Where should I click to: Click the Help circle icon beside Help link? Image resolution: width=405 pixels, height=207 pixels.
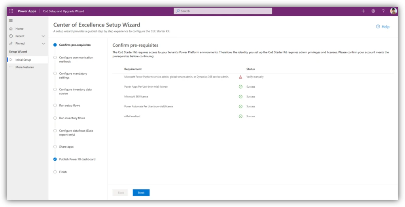tap(378, 26)
